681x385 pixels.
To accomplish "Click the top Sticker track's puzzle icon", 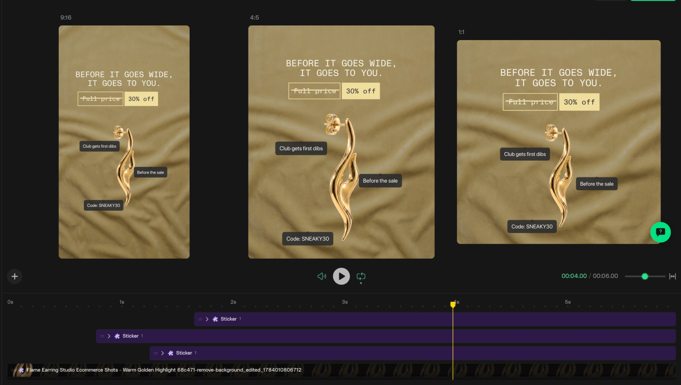I will pos(215,319).
